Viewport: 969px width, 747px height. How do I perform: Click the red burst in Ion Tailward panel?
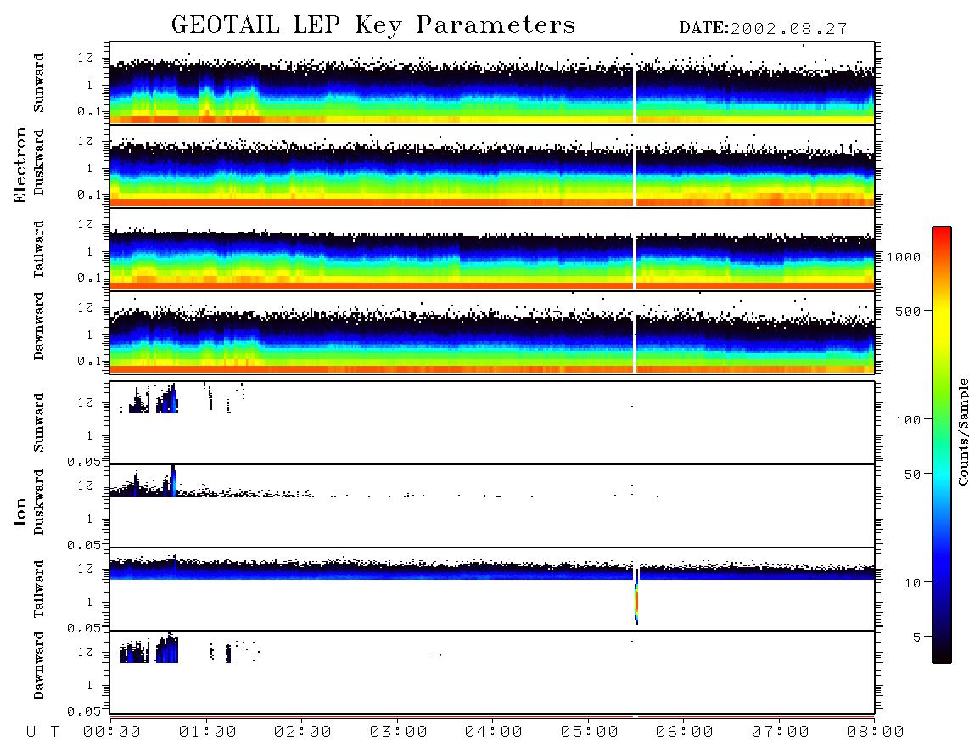point(636,602)
